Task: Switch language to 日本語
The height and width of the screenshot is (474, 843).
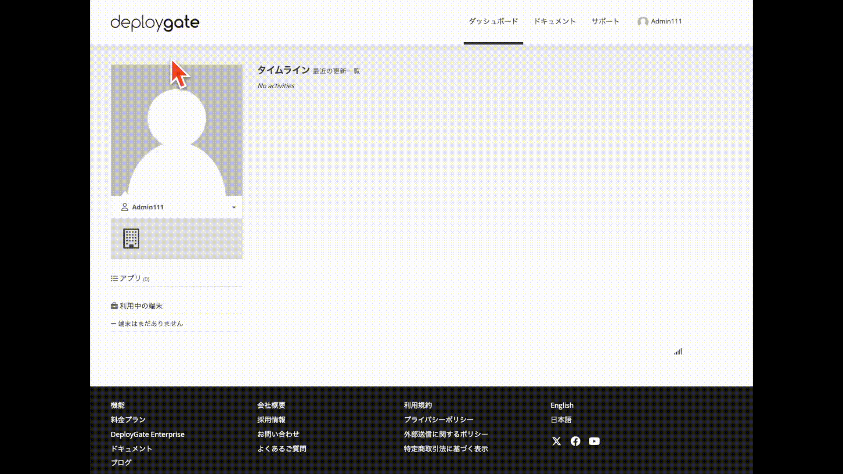Action: [x=561, y=420]
